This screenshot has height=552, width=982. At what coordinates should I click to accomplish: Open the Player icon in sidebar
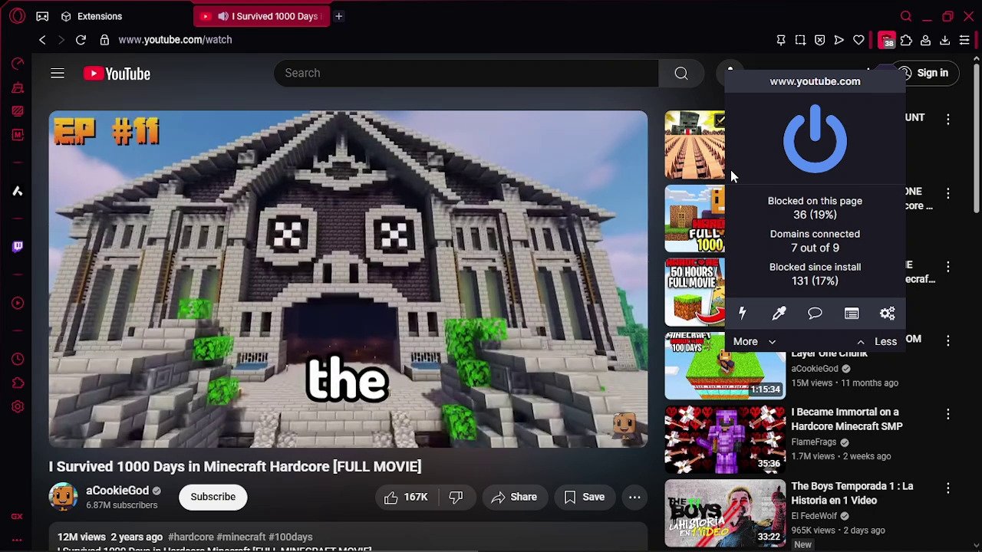tap(18, 303)
